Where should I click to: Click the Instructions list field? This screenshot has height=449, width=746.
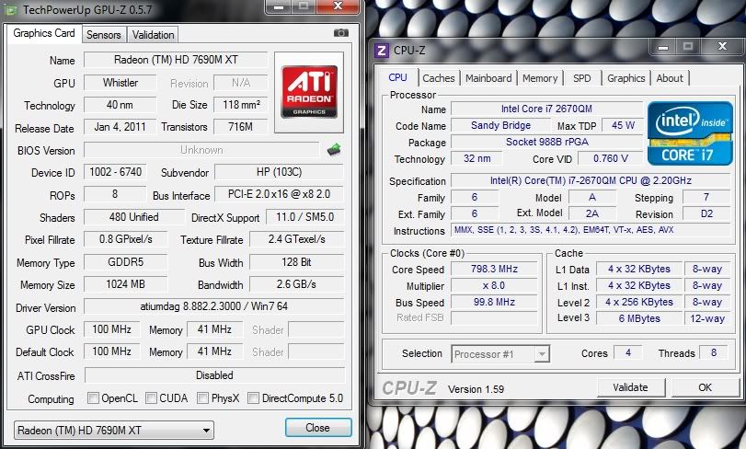(x=591, y=230)
